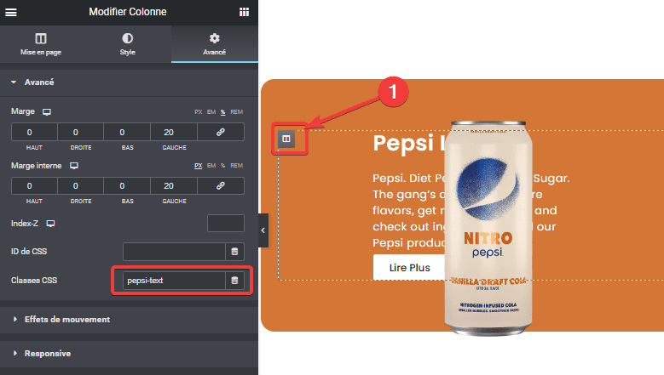Click the Marge interne HAUT field
The image size is (664, 375).
tap(34, 186)
